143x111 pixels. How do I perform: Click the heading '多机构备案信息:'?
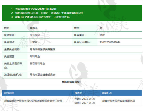[x=71, y=82]
